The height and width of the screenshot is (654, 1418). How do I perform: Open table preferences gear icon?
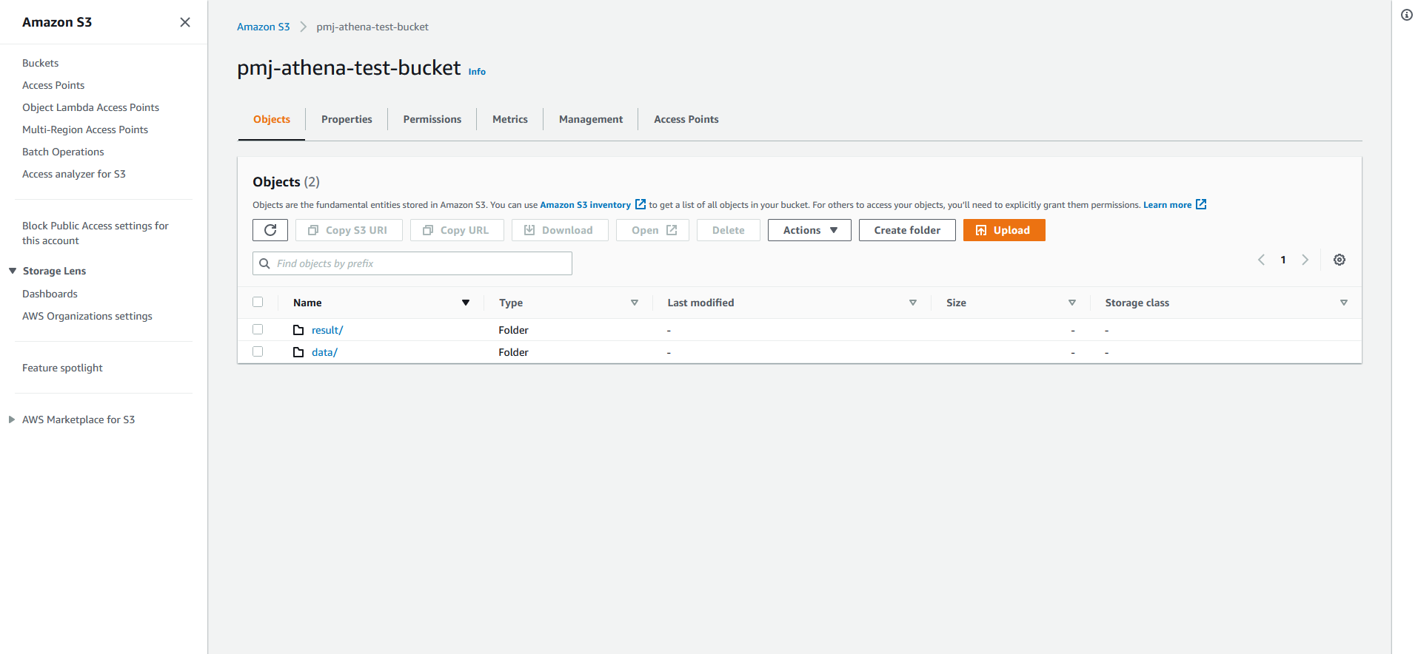(1340, 260)
